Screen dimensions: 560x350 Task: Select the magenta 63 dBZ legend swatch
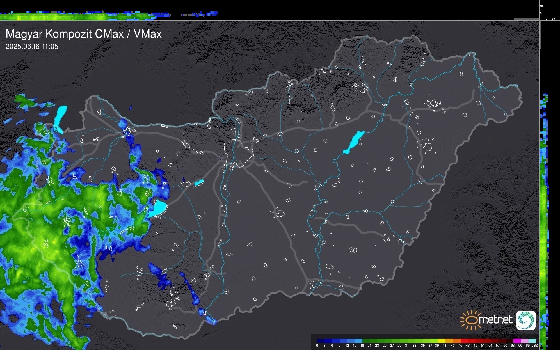[517, 341]
